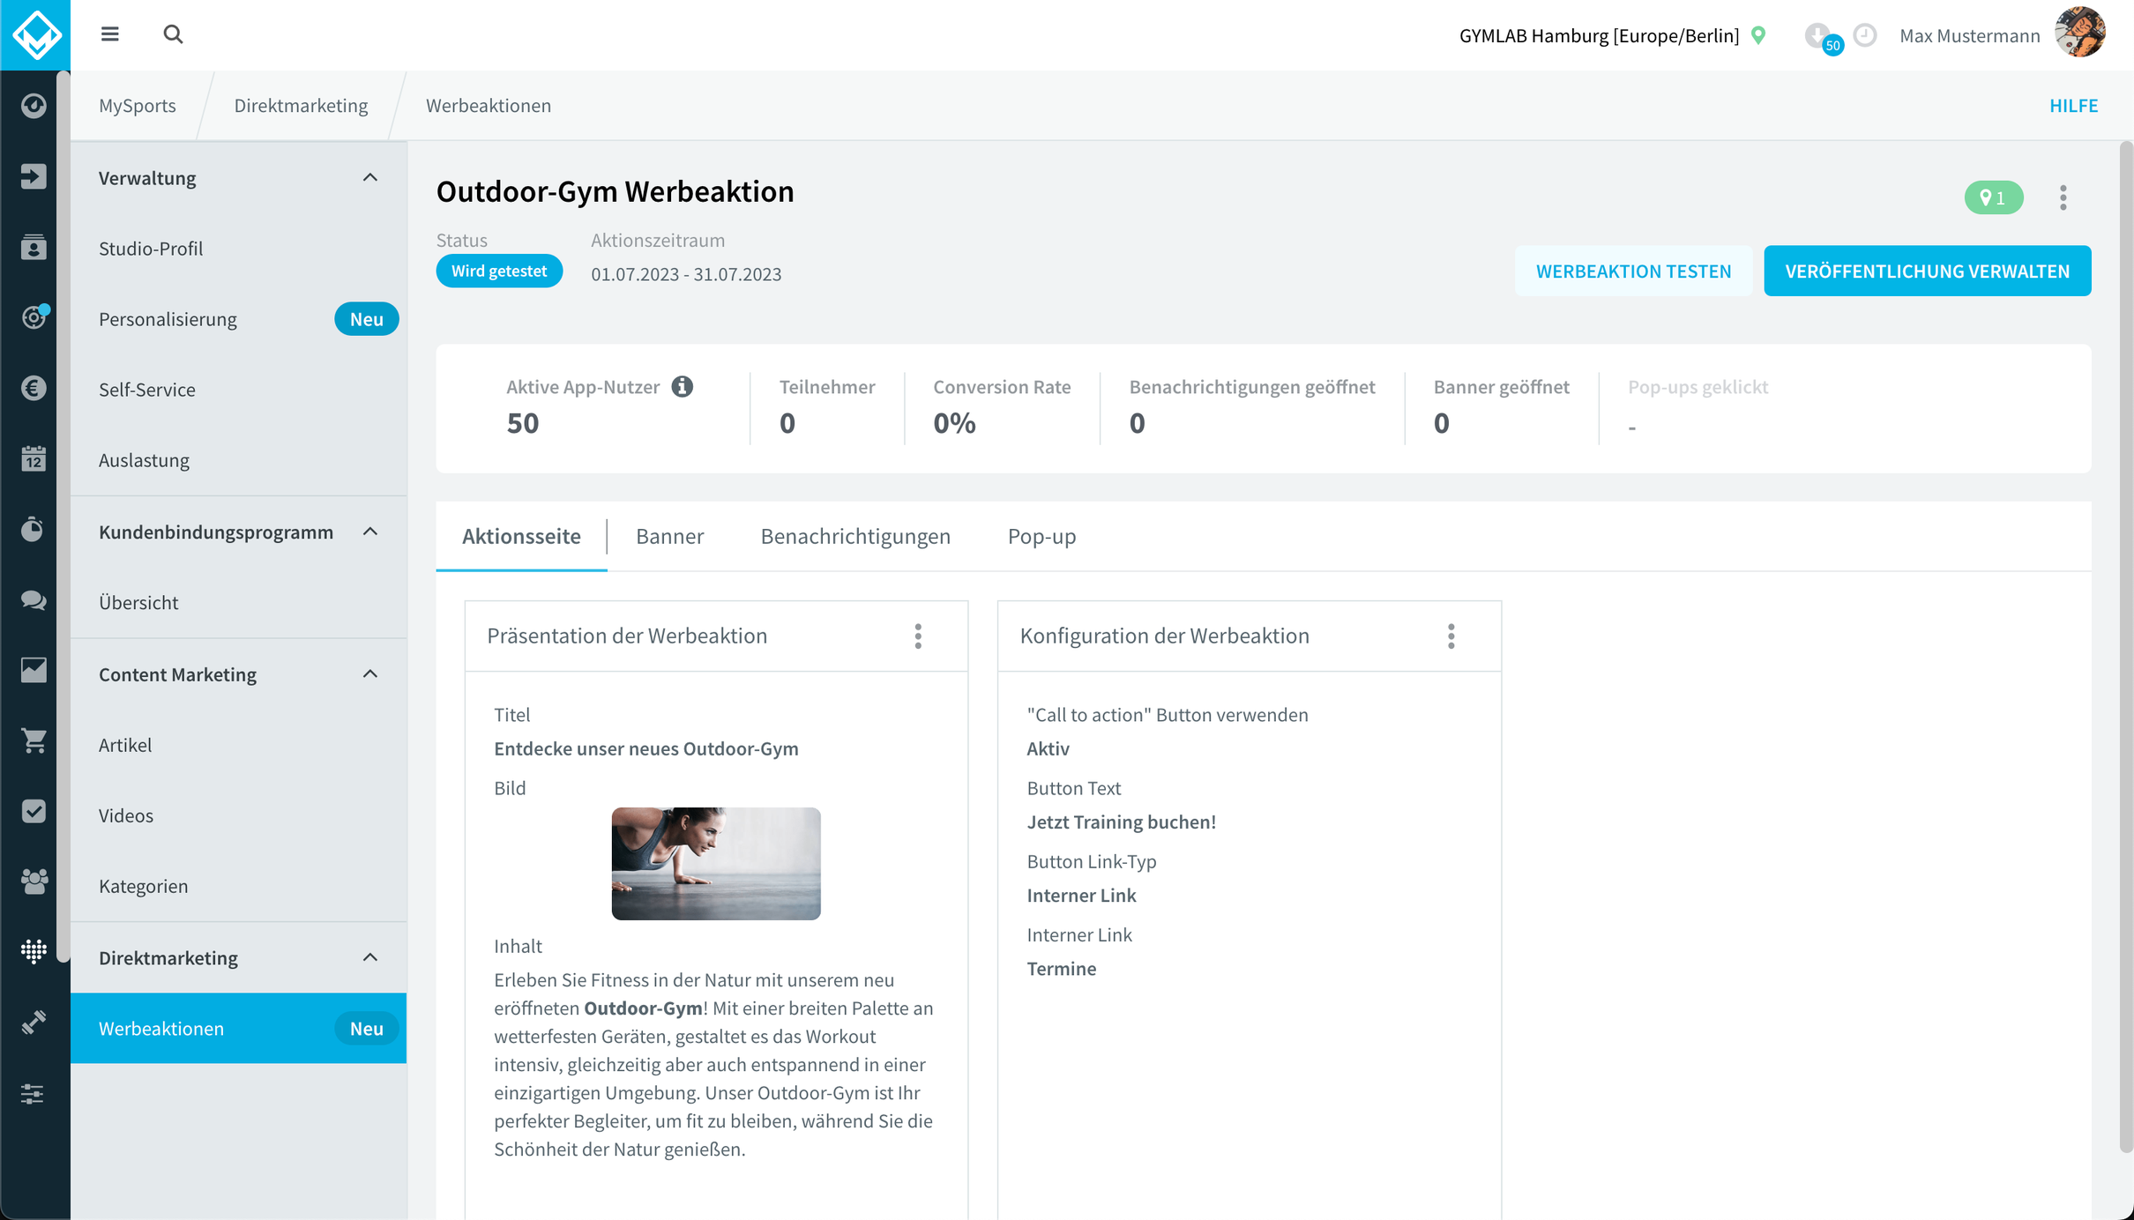Click the WERBEAKTION TESTEN button

[x=1634, y=271]
